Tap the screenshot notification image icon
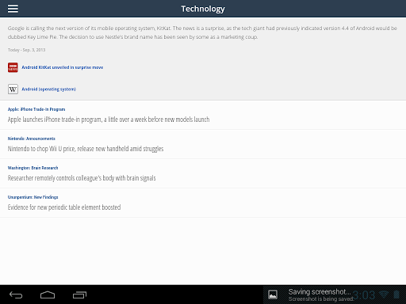 [x=273, y=294]
